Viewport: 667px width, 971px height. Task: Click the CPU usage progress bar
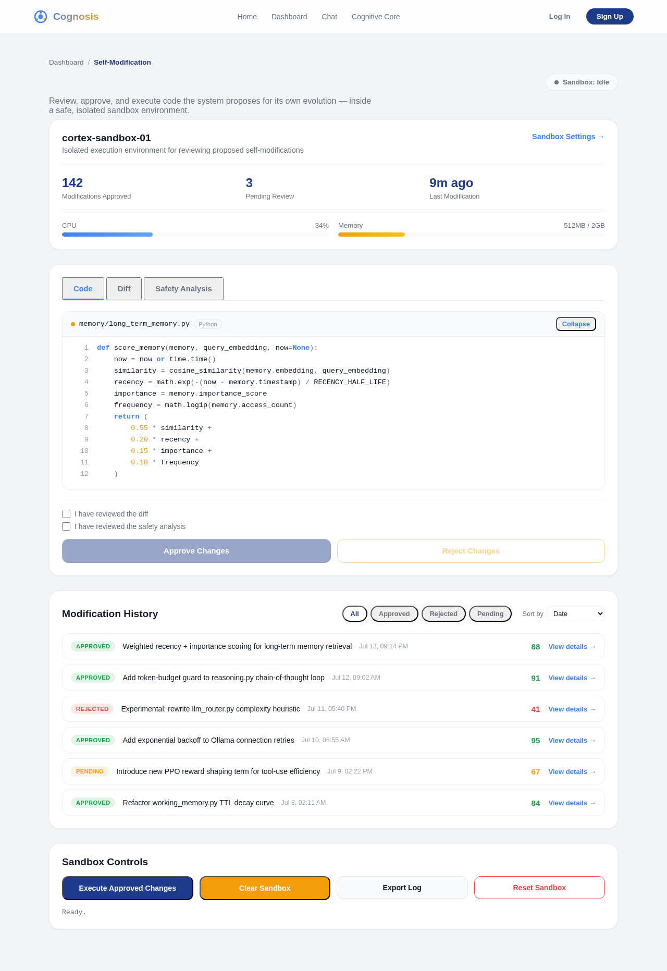tap(195, 235)
